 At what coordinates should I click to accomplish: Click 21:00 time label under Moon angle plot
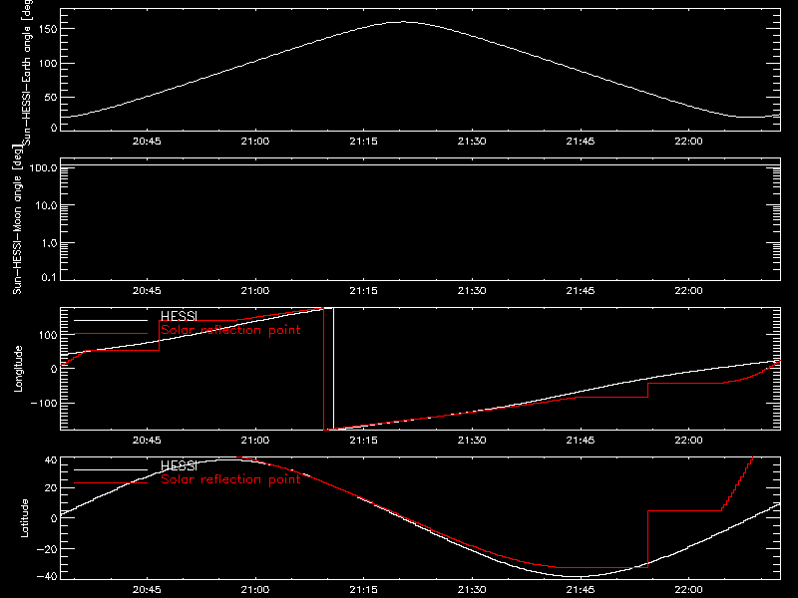255,291
